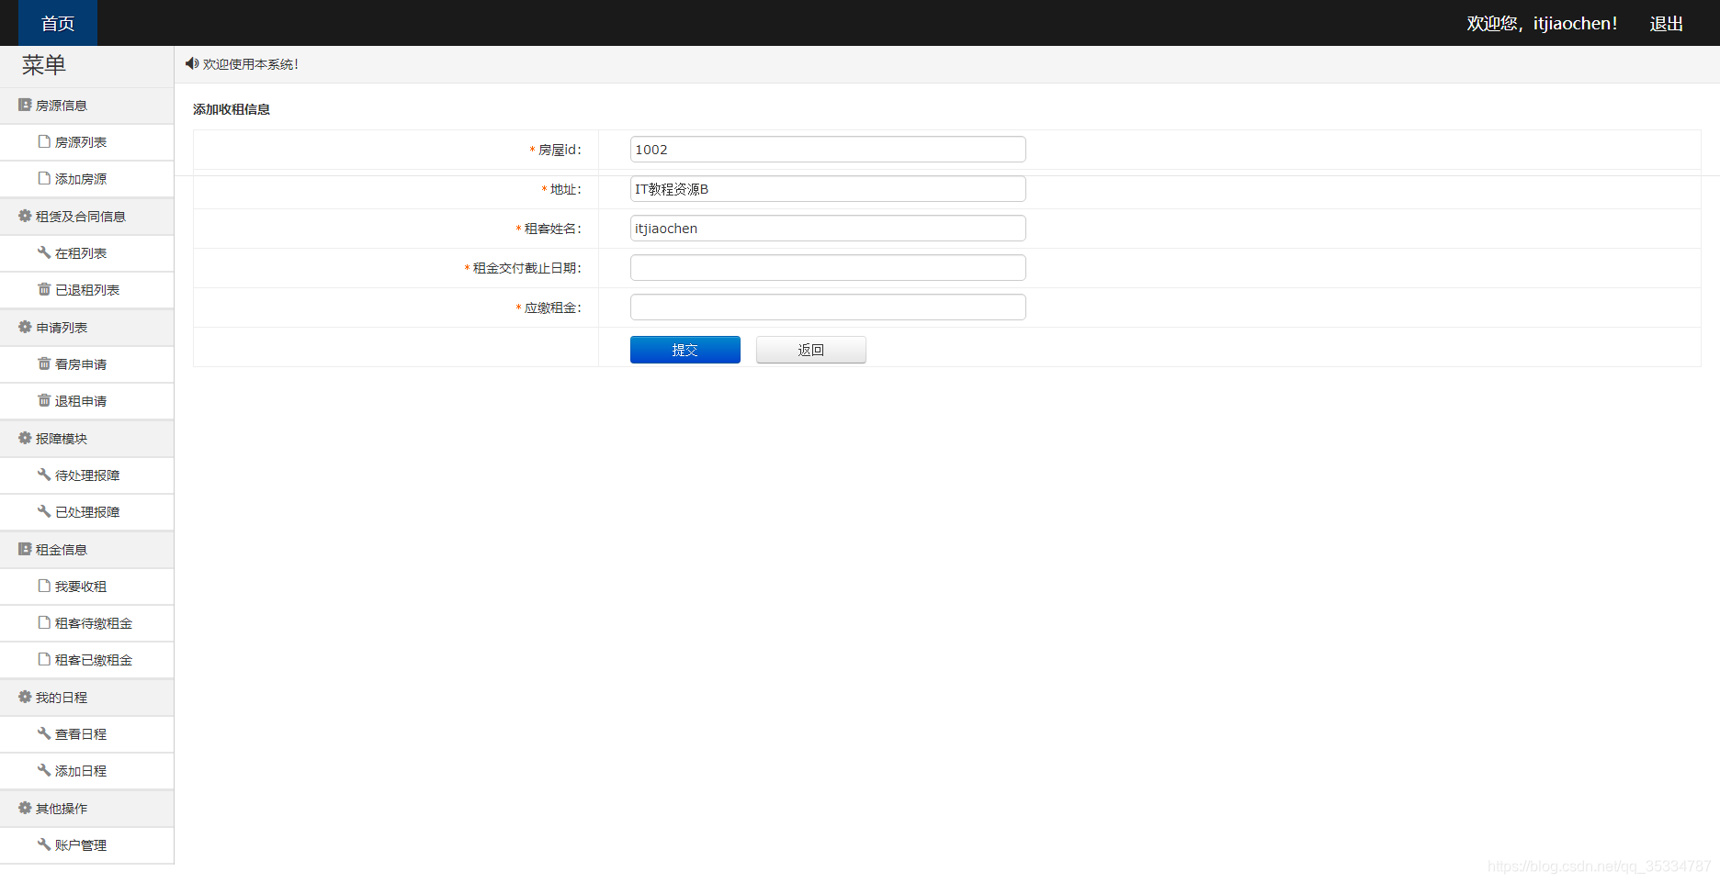Click the 租客姓名 input field

(x=828, y=229)
